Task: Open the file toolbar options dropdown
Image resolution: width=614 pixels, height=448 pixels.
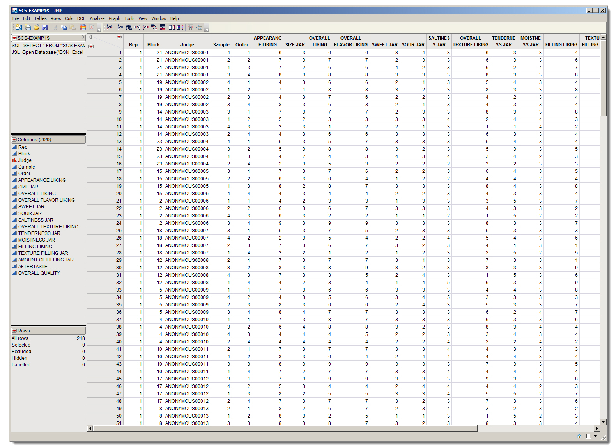Action: [99, 30]
